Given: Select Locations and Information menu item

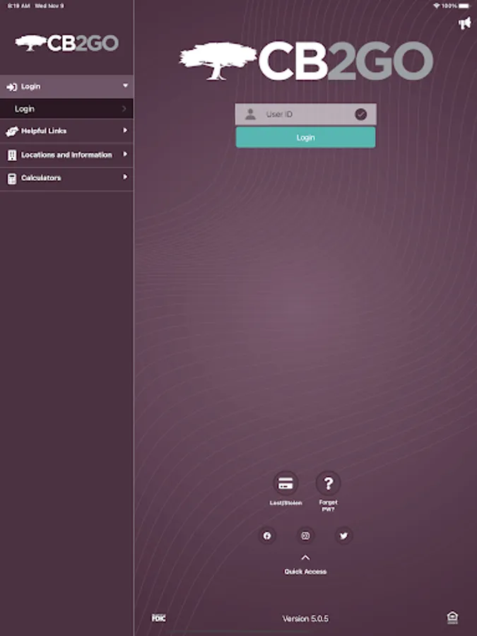Looking at the screenshot, I should click(66, 155).
